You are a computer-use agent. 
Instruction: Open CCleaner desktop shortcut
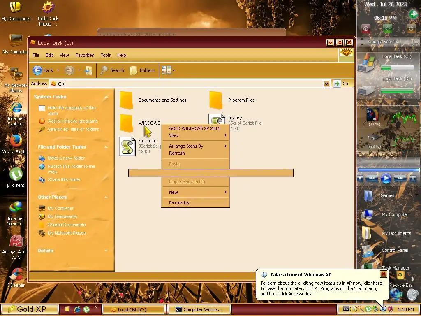16,274
